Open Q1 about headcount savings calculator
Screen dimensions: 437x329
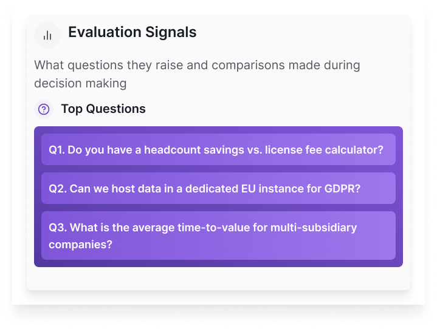(x=218, y=149)
